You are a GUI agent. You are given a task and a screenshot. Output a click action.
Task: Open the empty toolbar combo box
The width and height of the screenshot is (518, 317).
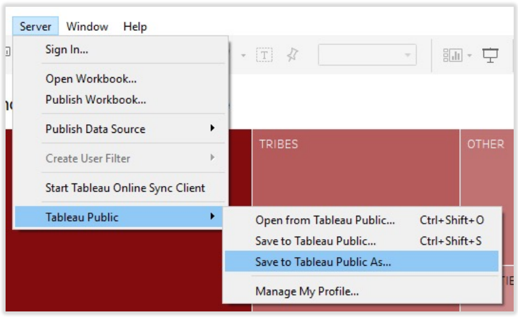(x=367, y=55)
